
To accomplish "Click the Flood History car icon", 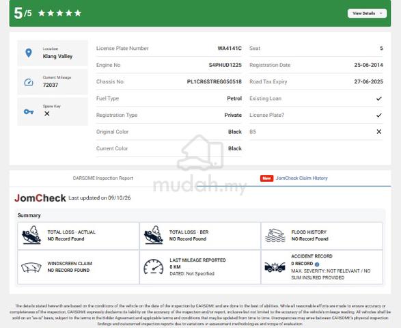I will click(x=275, y=235).
